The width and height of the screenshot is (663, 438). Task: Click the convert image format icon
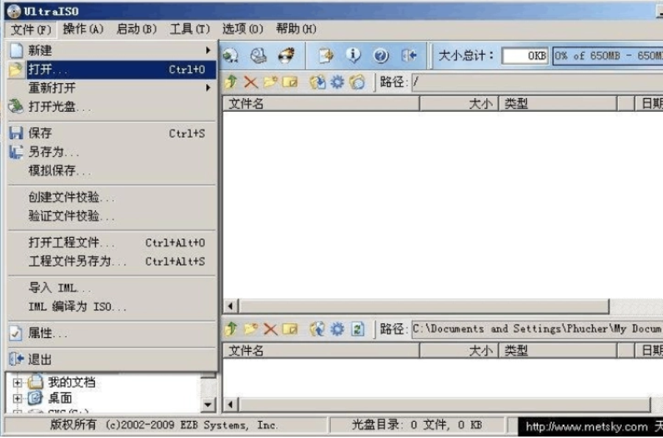click(326, 55)
